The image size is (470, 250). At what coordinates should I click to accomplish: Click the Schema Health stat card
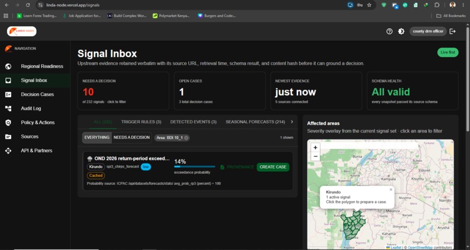pos(412,91)
